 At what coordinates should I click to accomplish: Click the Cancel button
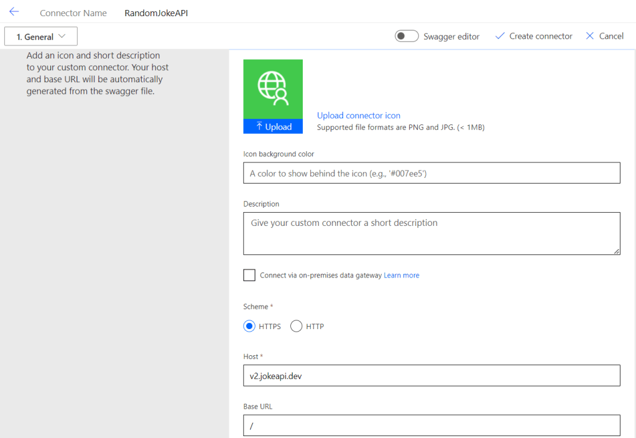click(611, 36)
